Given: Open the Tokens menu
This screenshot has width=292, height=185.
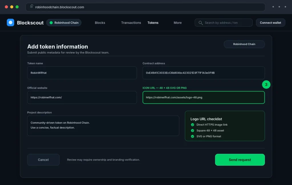Looking at the screenshot, I should click(x=153, y=23).
